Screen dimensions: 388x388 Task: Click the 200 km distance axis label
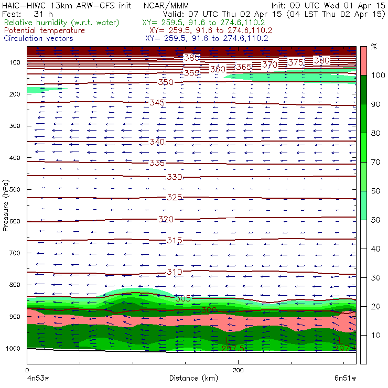[x=238, y=370]
